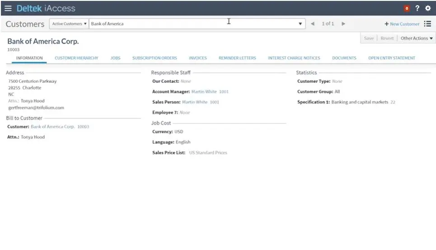
Task: Click the Revert button
Action: click(387, 38)
